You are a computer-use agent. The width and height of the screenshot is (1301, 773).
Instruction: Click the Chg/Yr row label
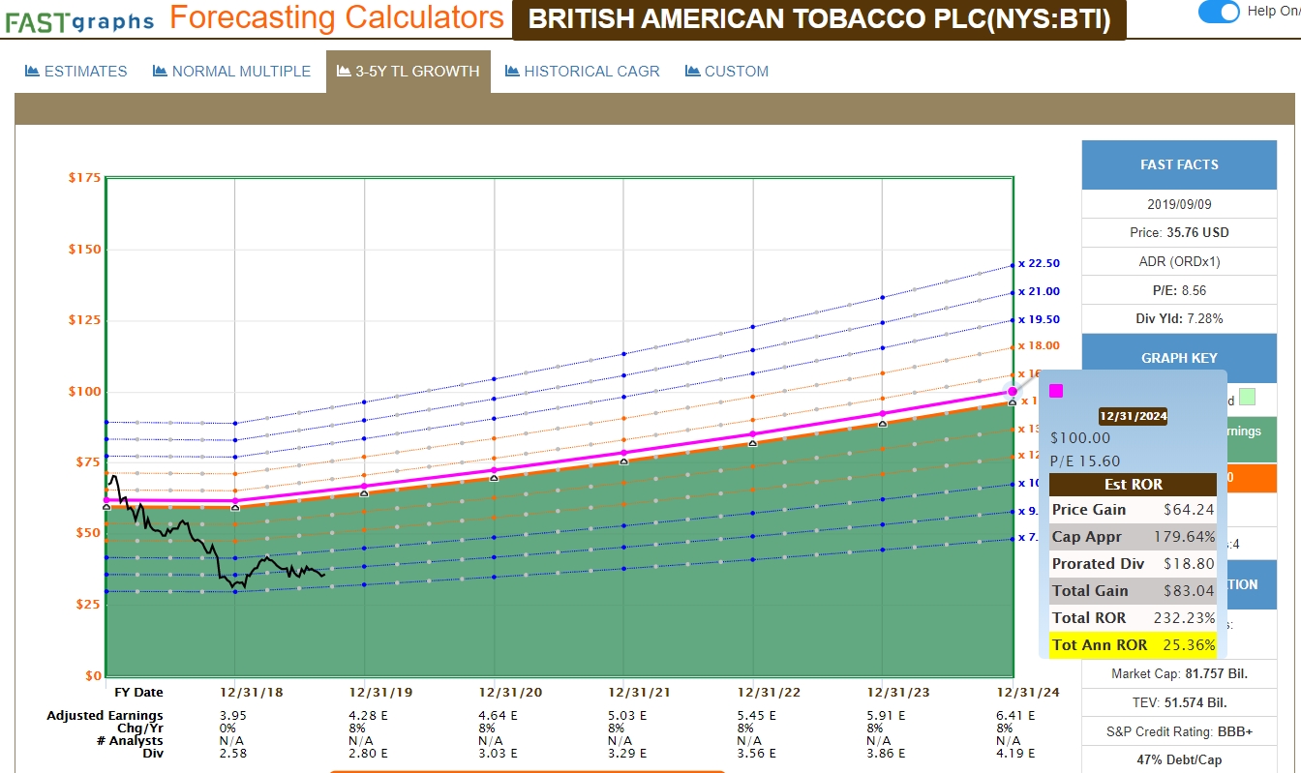click(139, 728)
